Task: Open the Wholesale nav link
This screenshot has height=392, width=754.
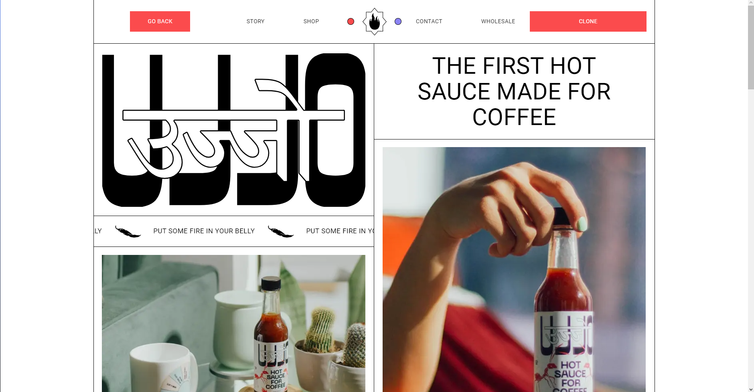Action: 498,22
